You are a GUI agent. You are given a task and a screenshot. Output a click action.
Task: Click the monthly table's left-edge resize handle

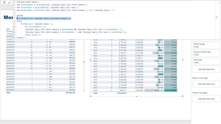90,60
